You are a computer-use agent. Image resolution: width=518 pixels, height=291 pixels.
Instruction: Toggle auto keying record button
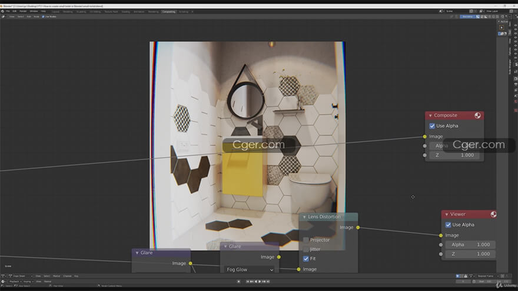[x=238, y=282]
